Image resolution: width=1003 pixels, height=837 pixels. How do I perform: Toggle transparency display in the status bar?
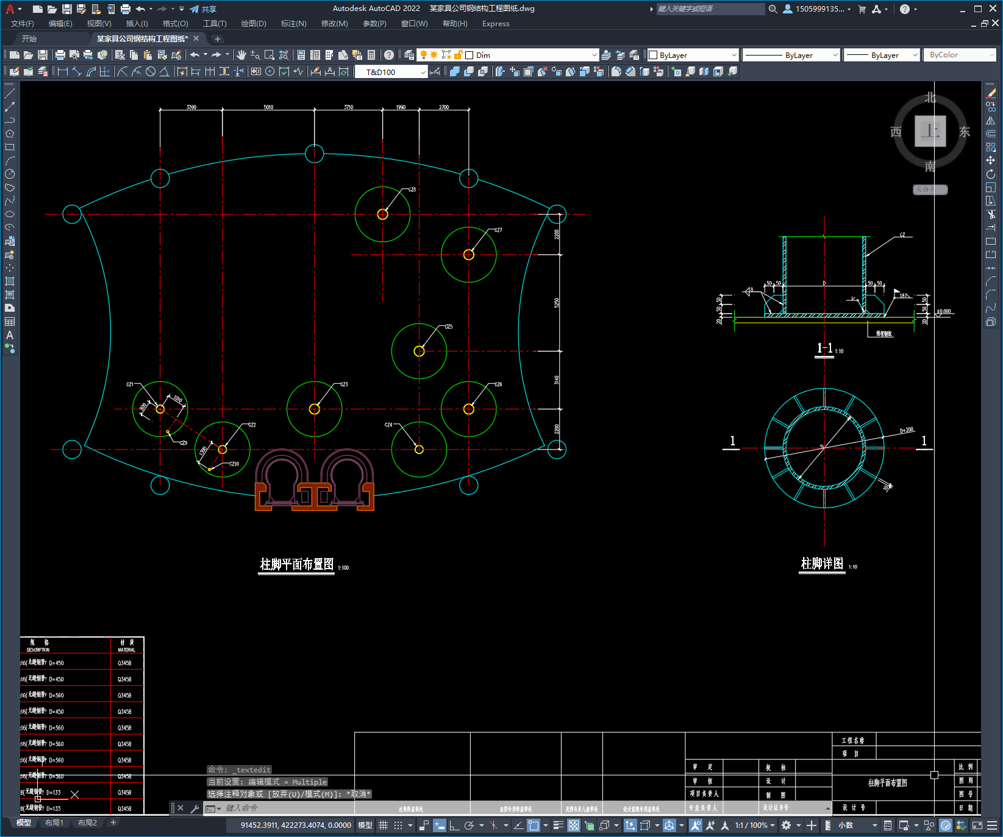click(x=574, y=825)
